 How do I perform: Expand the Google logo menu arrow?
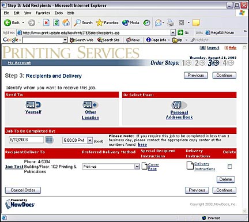pos(20,40)
